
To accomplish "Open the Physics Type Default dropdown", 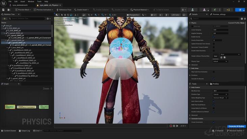I will [220, 61].
